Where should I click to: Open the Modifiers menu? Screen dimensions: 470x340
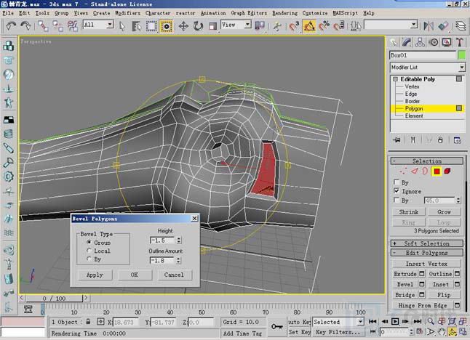[127, 13]
